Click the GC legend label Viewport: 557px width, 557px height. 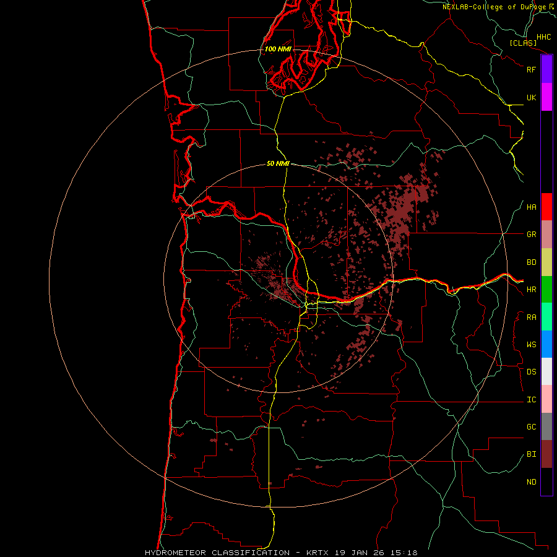[x=531, y=427]
